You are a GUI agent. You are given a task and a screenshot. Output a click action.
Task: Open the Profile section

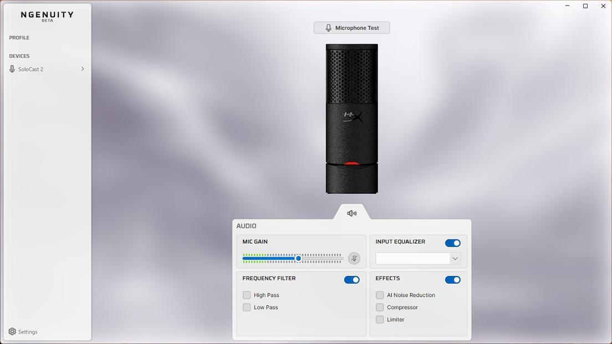[x=19, y=38]
